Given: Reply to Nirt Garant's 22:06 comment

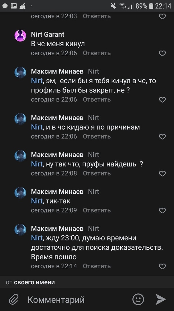Looking at the screenshot, I should coord(97,53).
